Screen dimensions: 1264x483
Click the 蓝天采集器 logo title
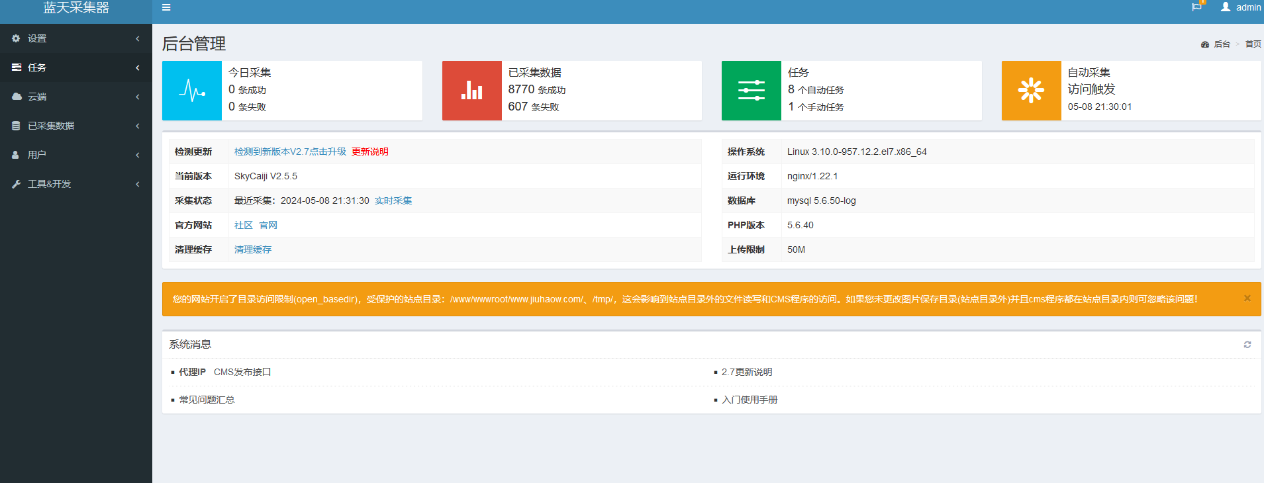tap(76, 7)
